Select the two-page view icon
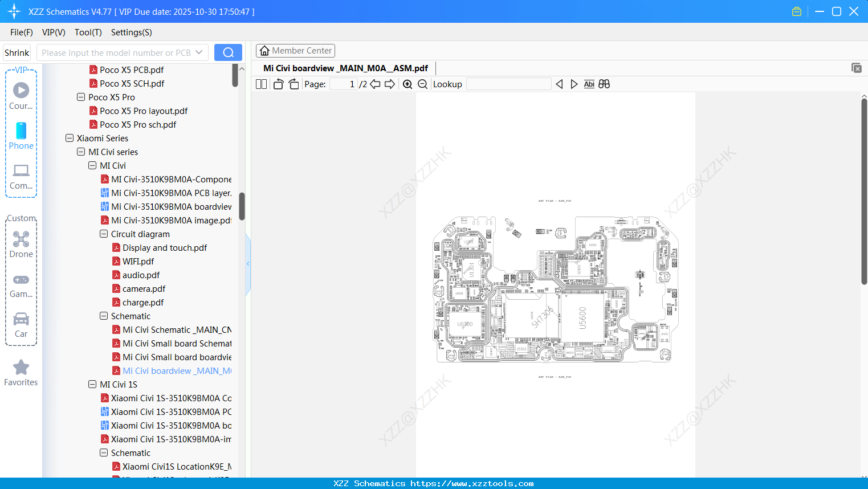The width and height of the screenshot is (868, 489). pyautogui.click(x=260, y=84)
